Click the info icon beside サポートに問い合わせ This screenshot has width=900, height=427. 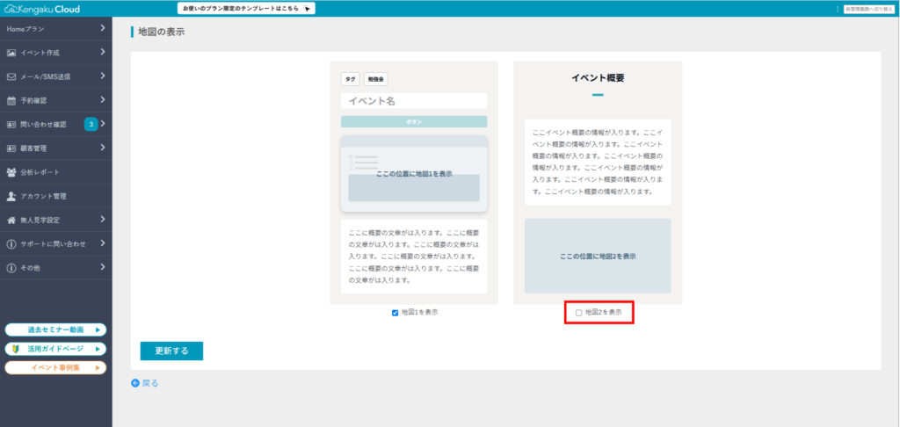(11, 243)
